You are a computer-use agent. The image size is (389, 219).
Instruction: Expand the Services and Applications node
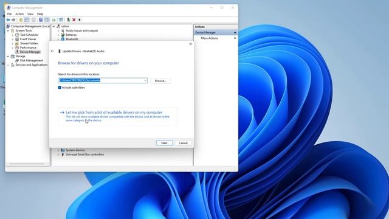(8, 65)
